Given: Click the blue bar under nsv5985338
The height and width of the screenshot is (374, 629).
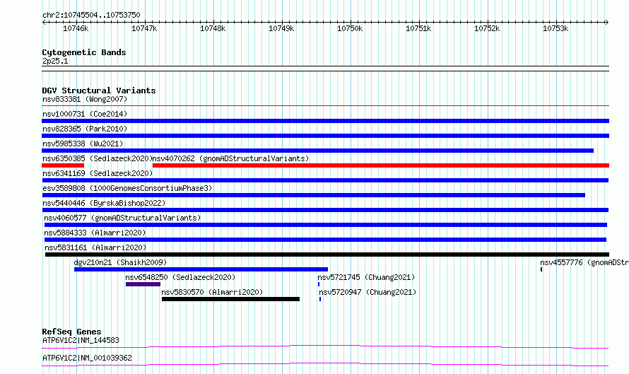Looking at the screenshot, I should pos(318,151).
